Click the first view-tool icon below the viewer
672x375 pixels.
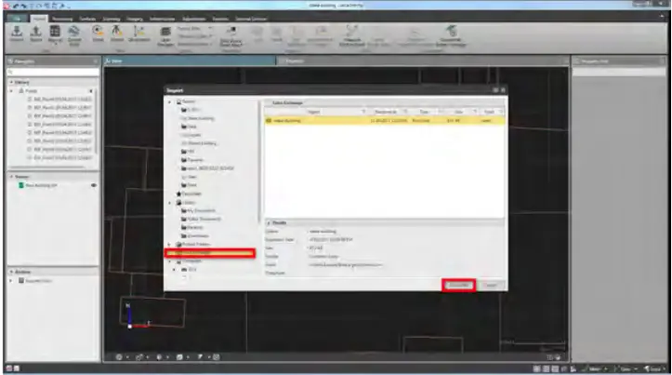tap(119, 357)
